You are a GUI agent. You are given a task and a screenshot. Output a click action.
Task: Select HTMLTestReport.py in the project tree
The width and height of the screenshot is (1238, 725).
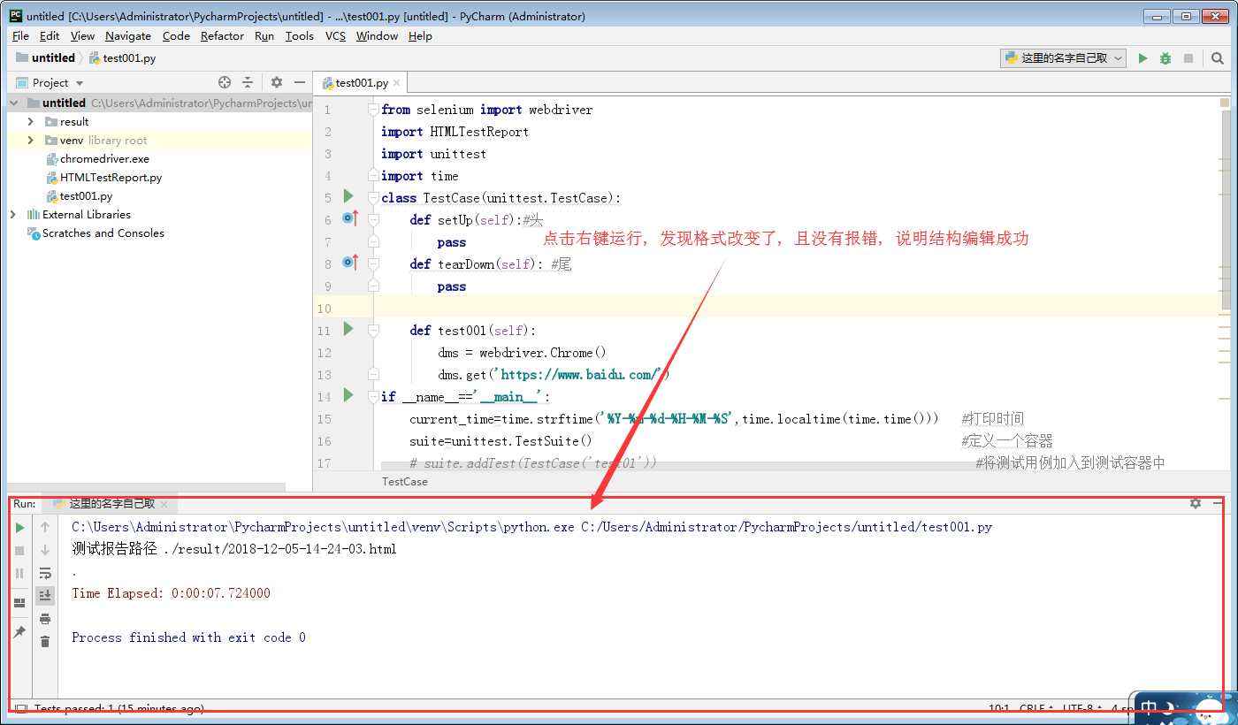coord(111,178)
